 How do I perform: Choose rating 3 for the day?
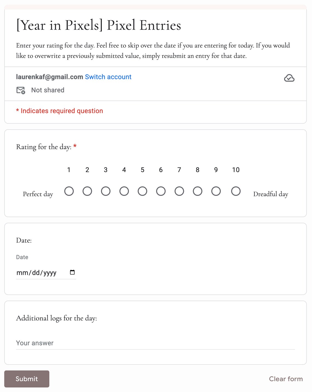pyautogui.click(x=106, y=191)
